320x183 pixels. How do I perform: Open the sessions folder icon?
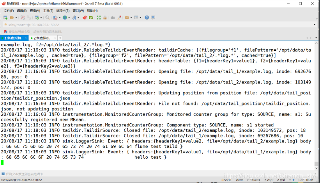pos(12,18)
